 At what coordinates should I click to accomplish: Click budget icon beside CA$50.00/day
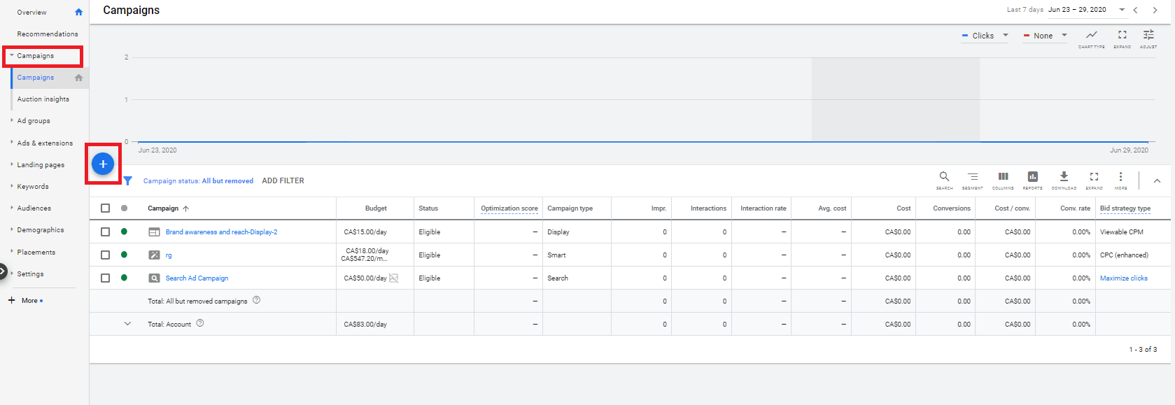(394, 278)
